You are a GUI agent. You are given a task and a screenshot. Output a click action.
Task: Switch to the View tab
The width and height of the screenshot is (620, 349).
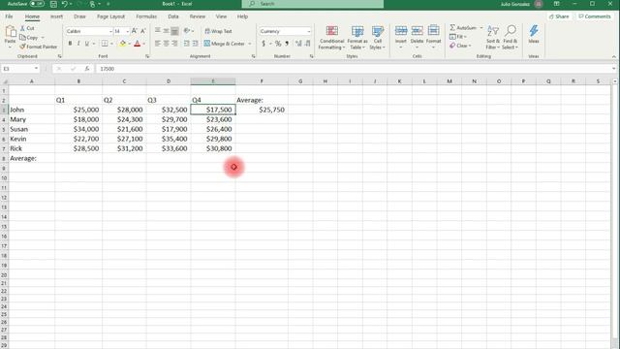[x=221, y=16]
